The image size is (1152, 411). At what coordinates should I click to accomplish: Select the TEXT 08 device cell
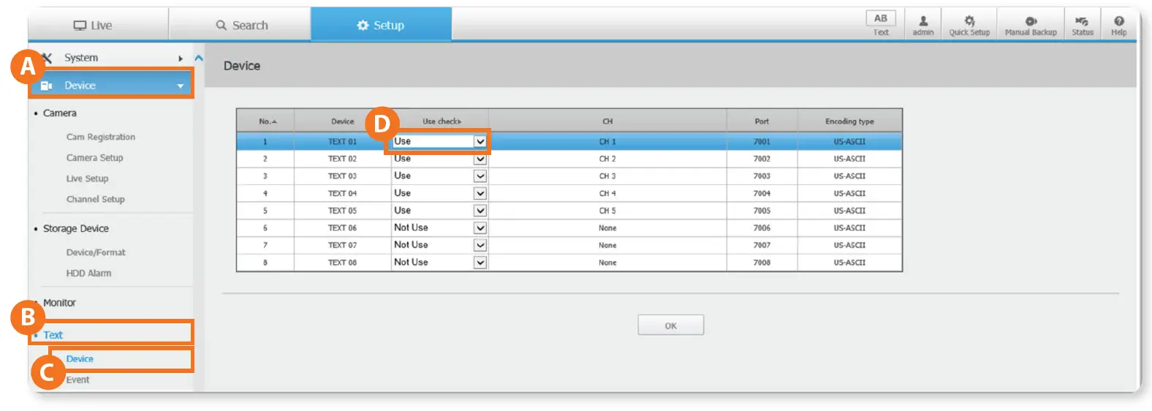[x=342, y=263]
